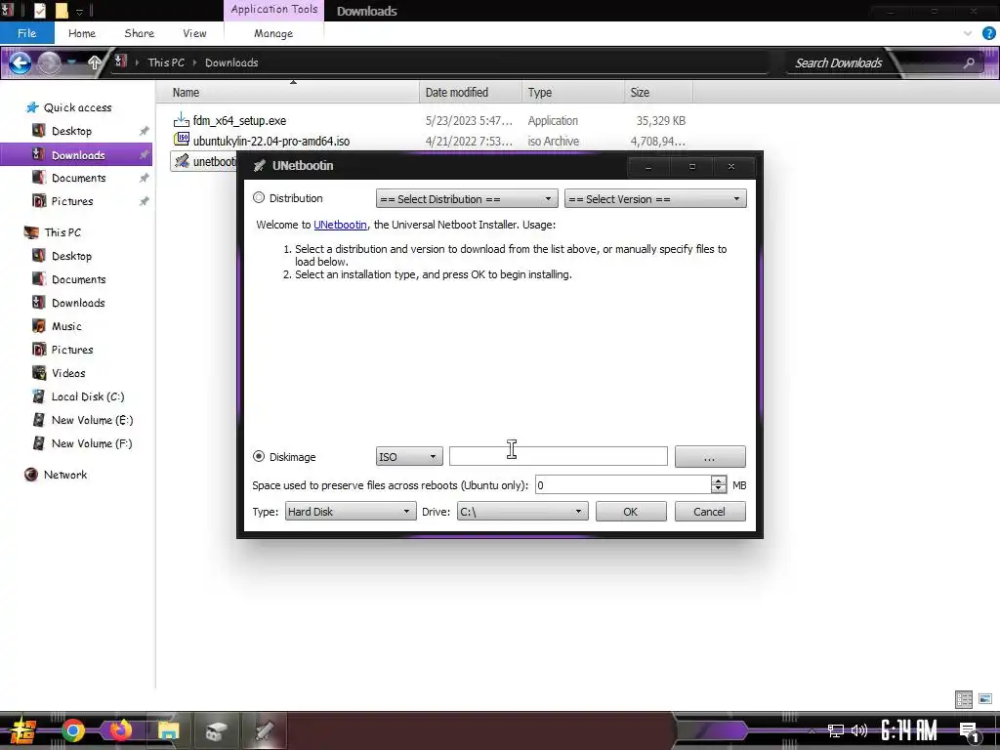This screenshot has width=1000, height=750.
Task: Open File Explorer from taskbar
Action: click(x=168, y=730)
